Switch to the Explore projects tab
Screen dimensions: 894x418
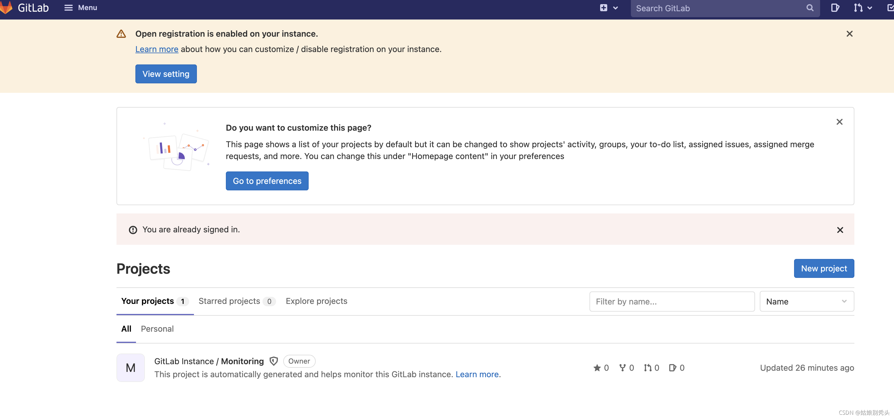[x=316, y=301]
